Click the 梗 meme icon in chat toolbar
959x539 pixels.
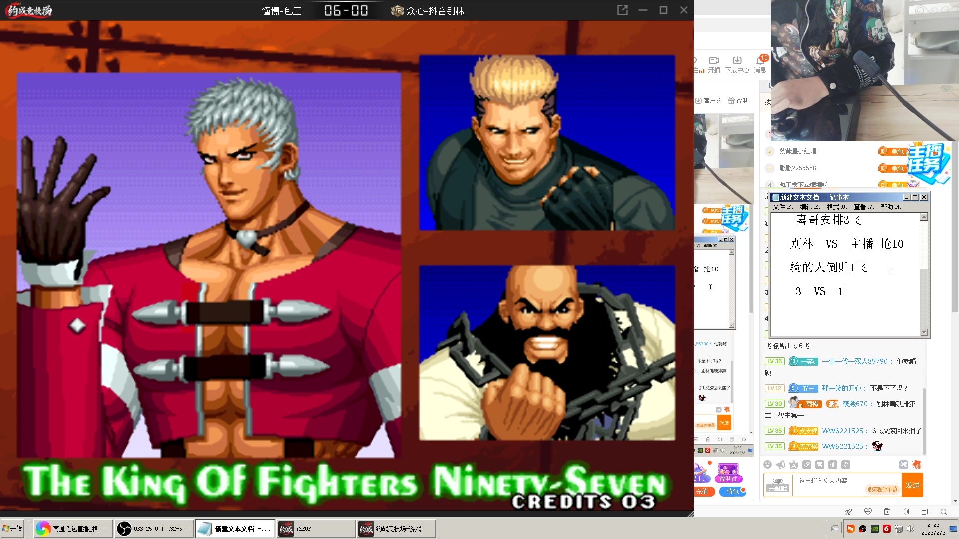833,465
